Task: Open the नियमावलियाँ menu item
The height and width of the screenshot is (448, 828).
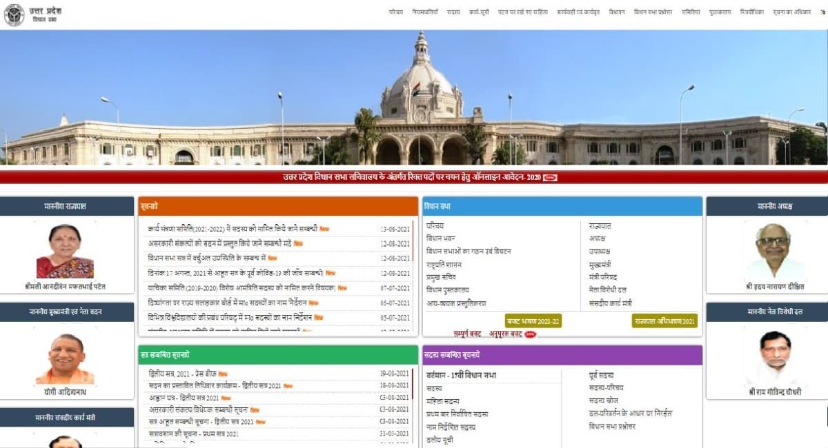Action: tap(425, 12)
